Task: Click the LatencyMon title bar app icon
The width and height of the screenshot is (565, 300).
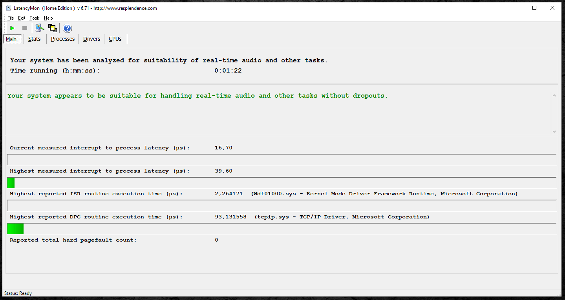Action: point(9,8)
